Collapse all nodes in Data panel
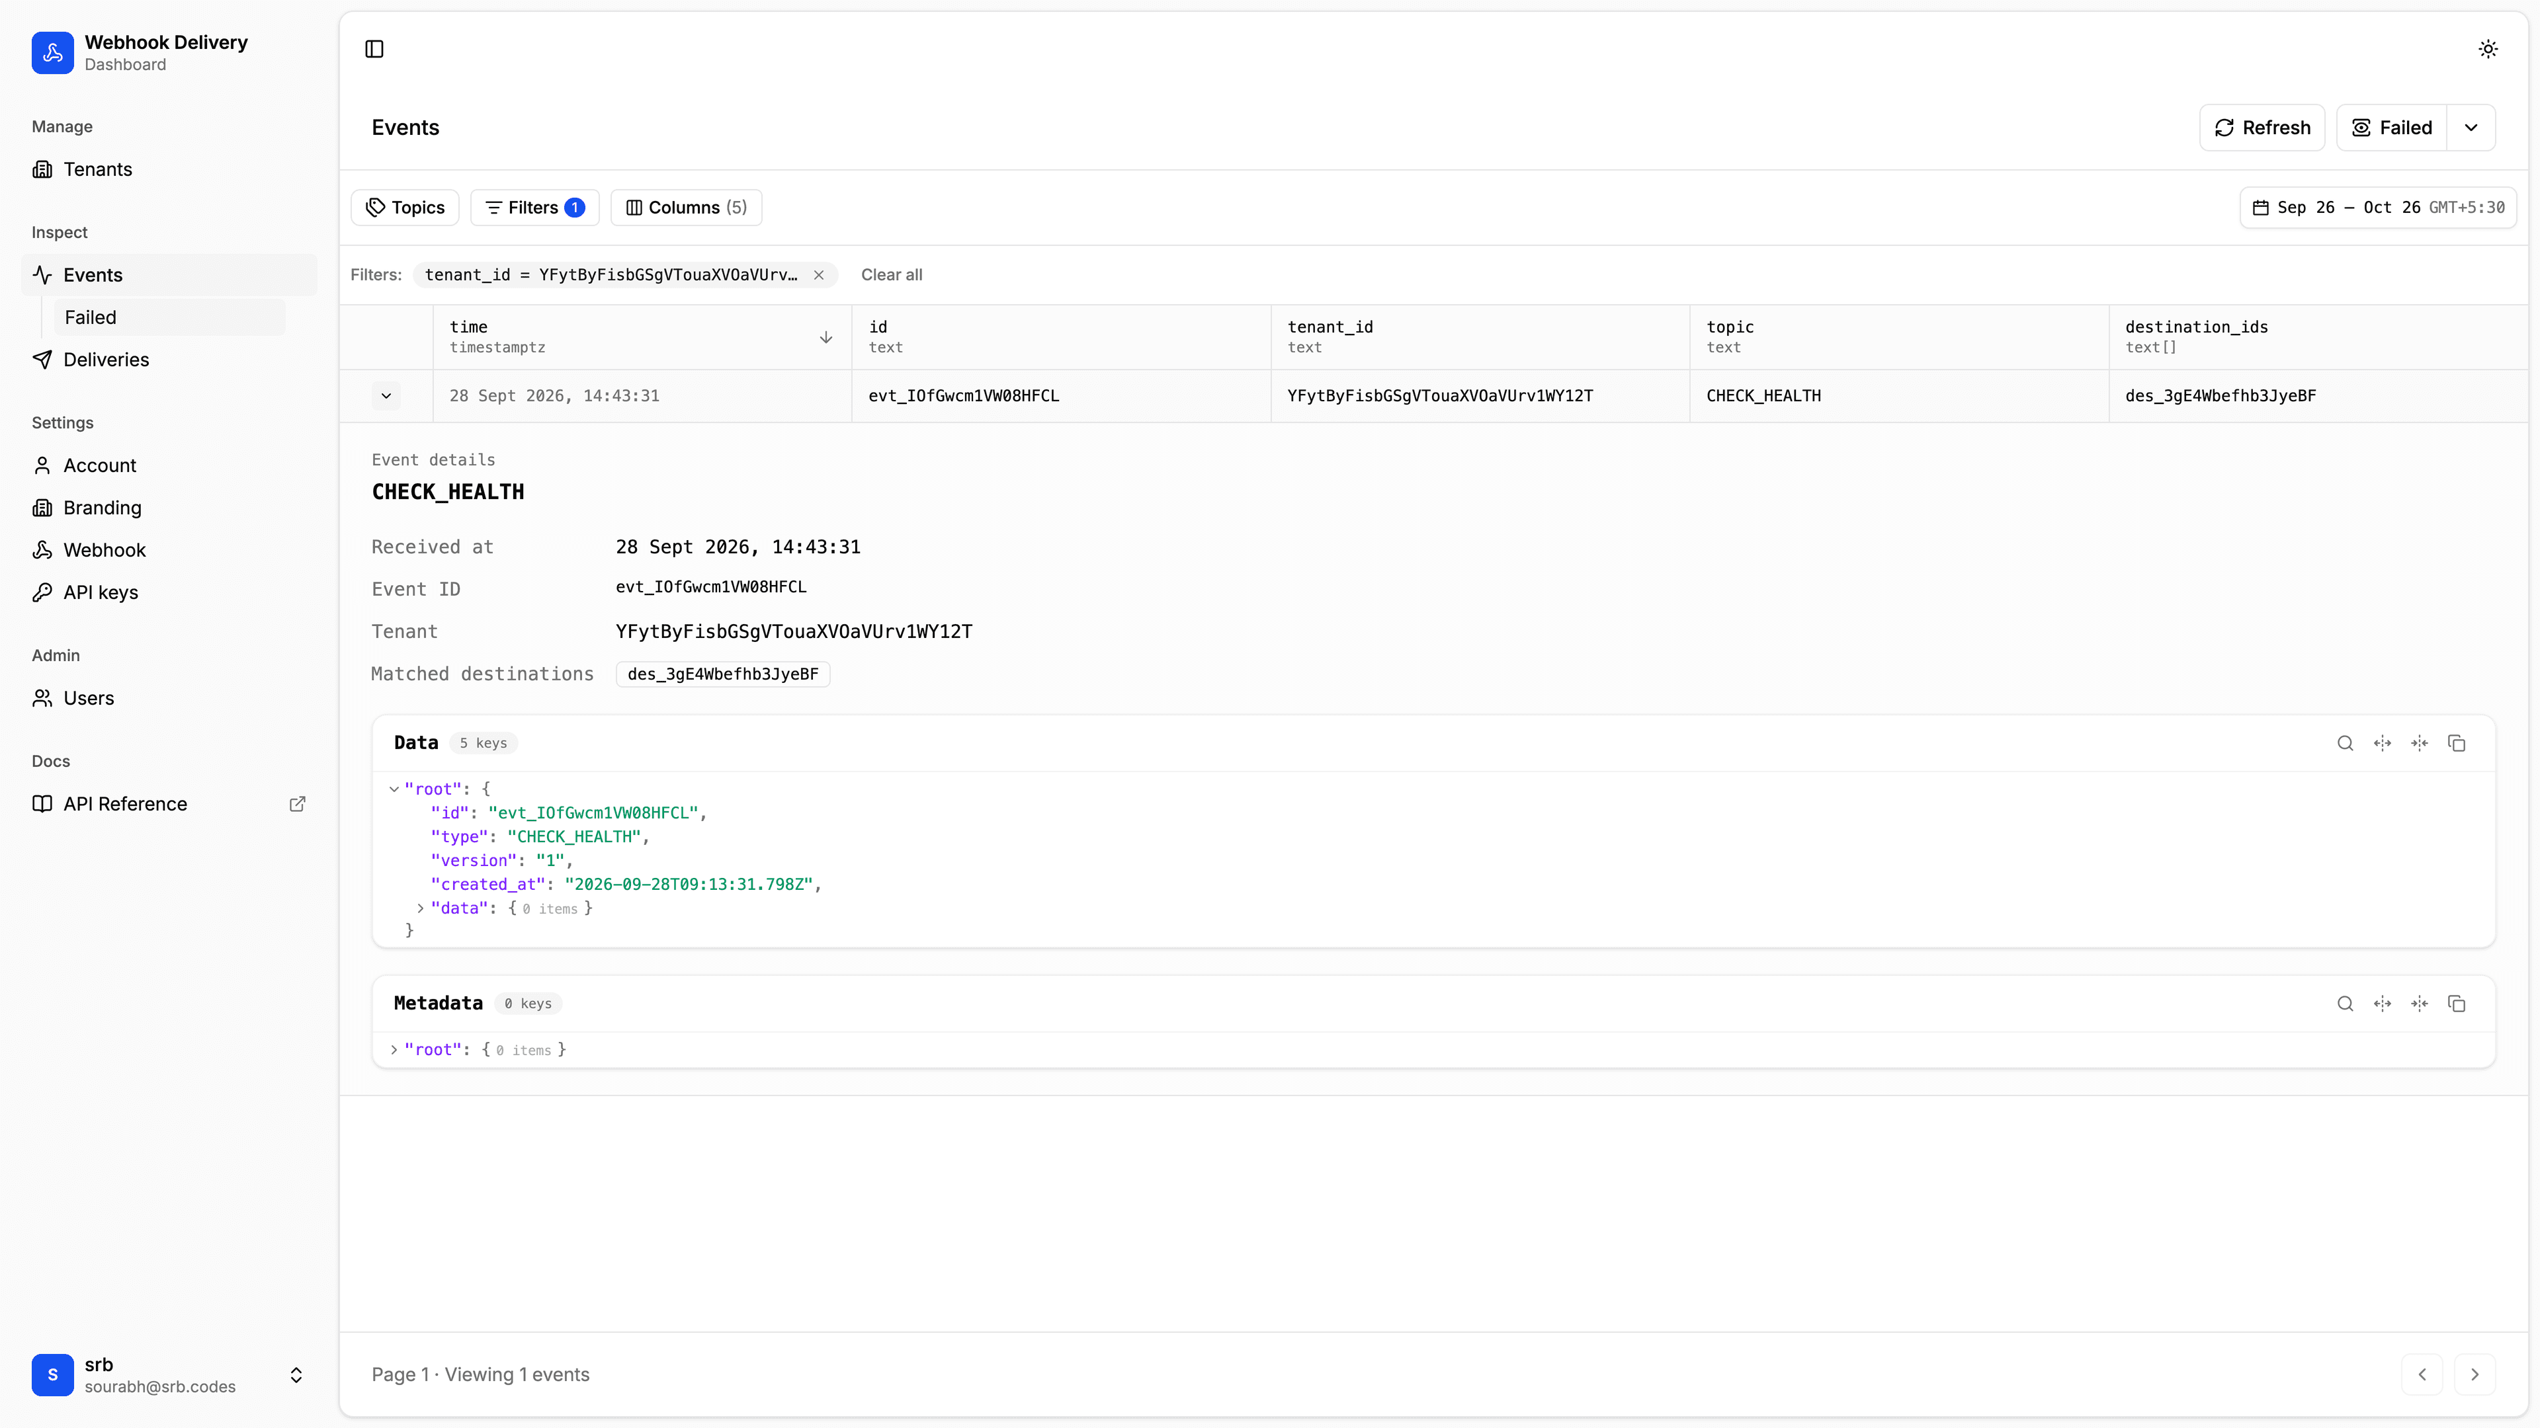The height and width of the screenshot is (1428, 2540). (x=2420, y=743)
